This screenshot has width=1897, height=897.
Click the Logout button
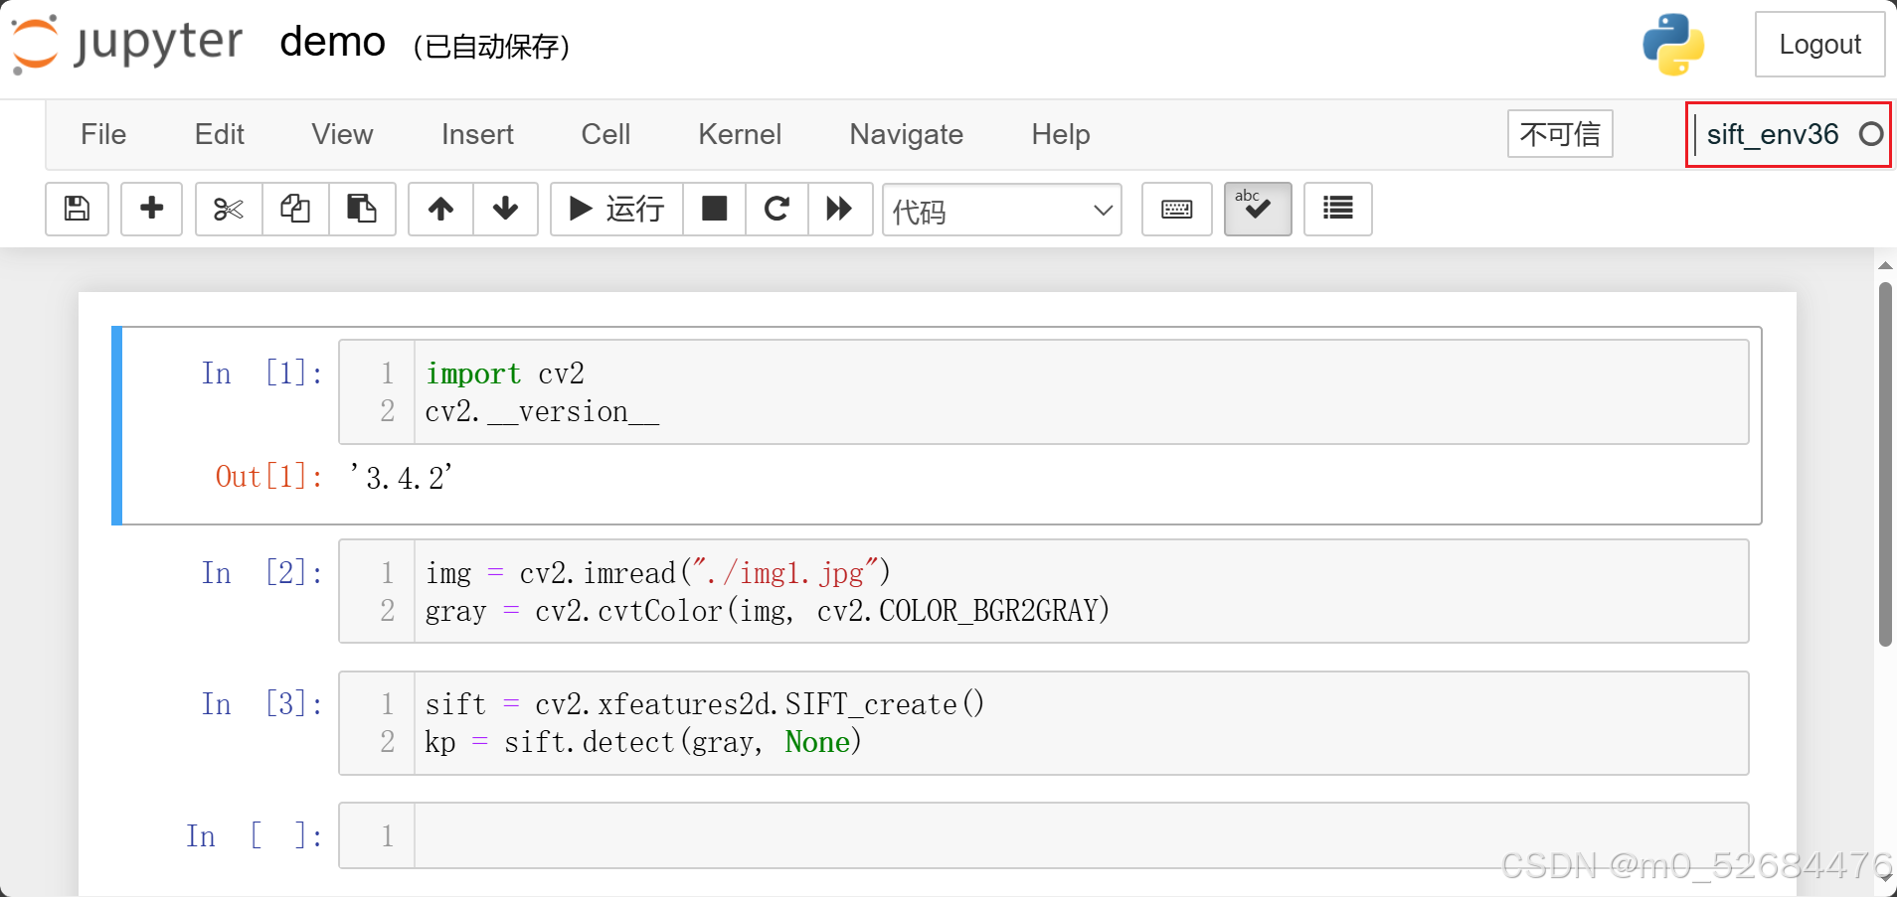pos(1819,44)
